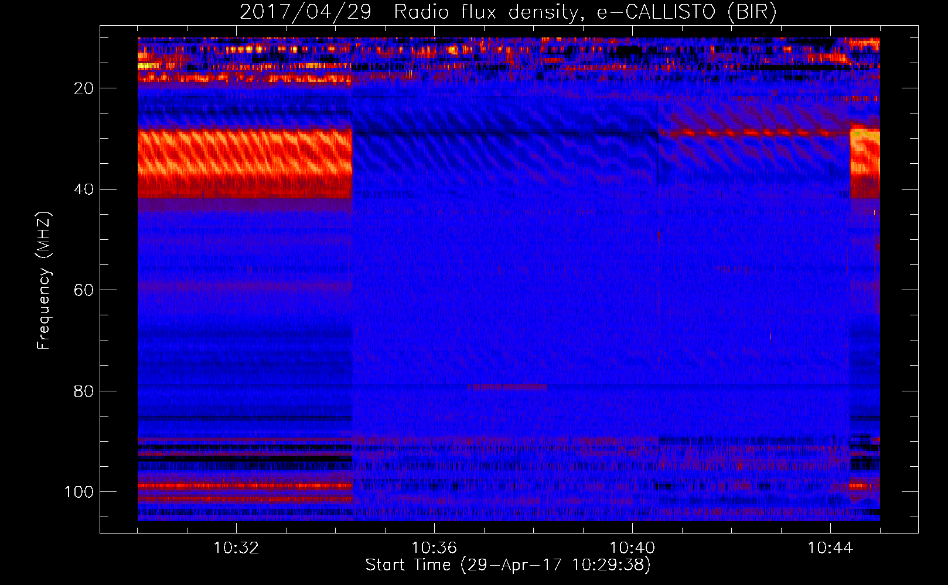The height and width of the screenshot is (585, 948).
Task: Click the 80 MHz frequency tick label
Action: [x=84, y=391]
